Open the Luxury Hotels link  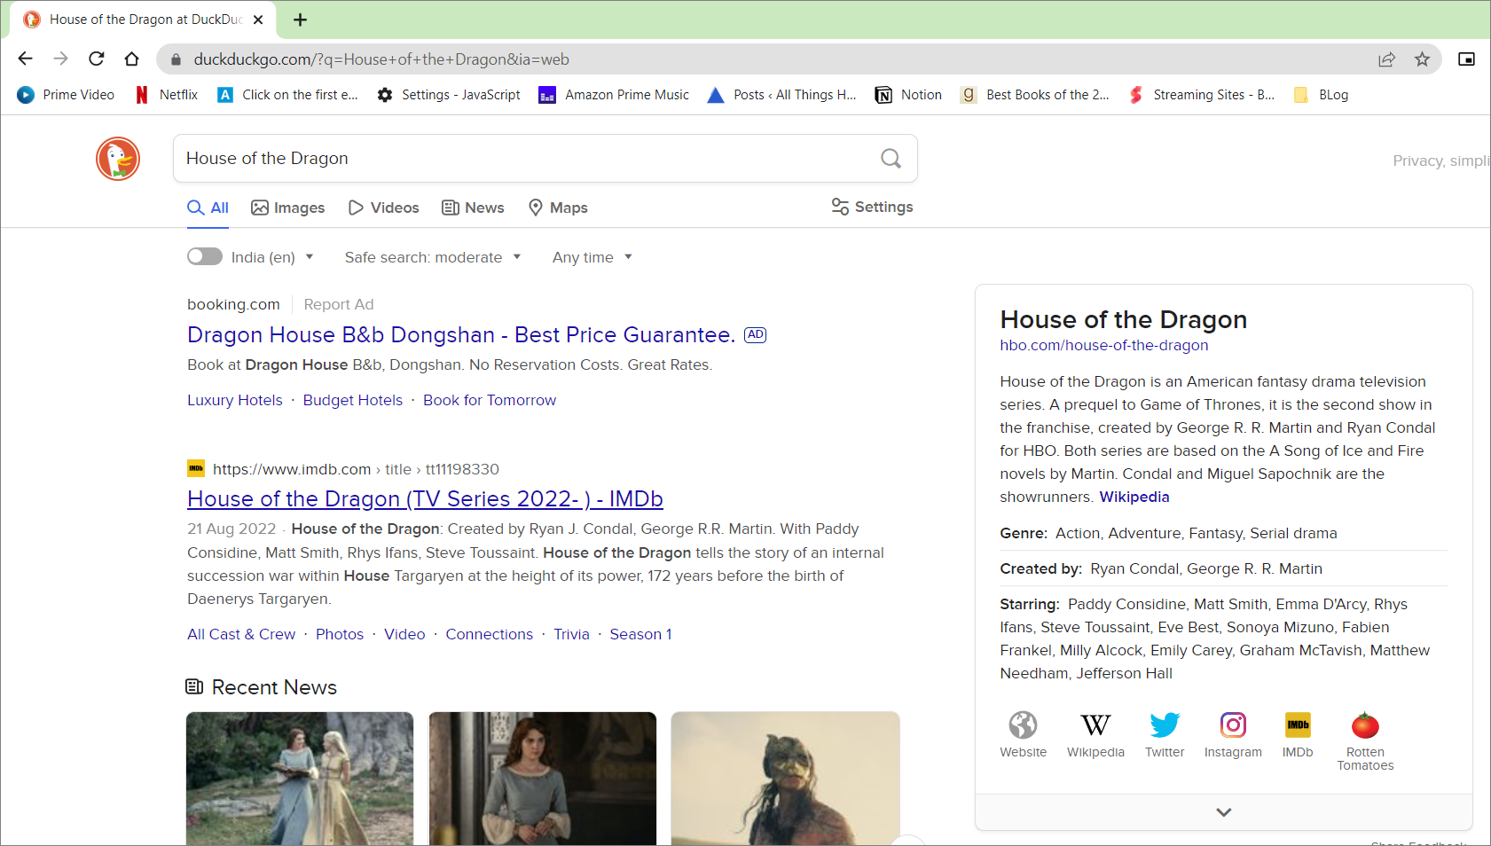[235, 400]
